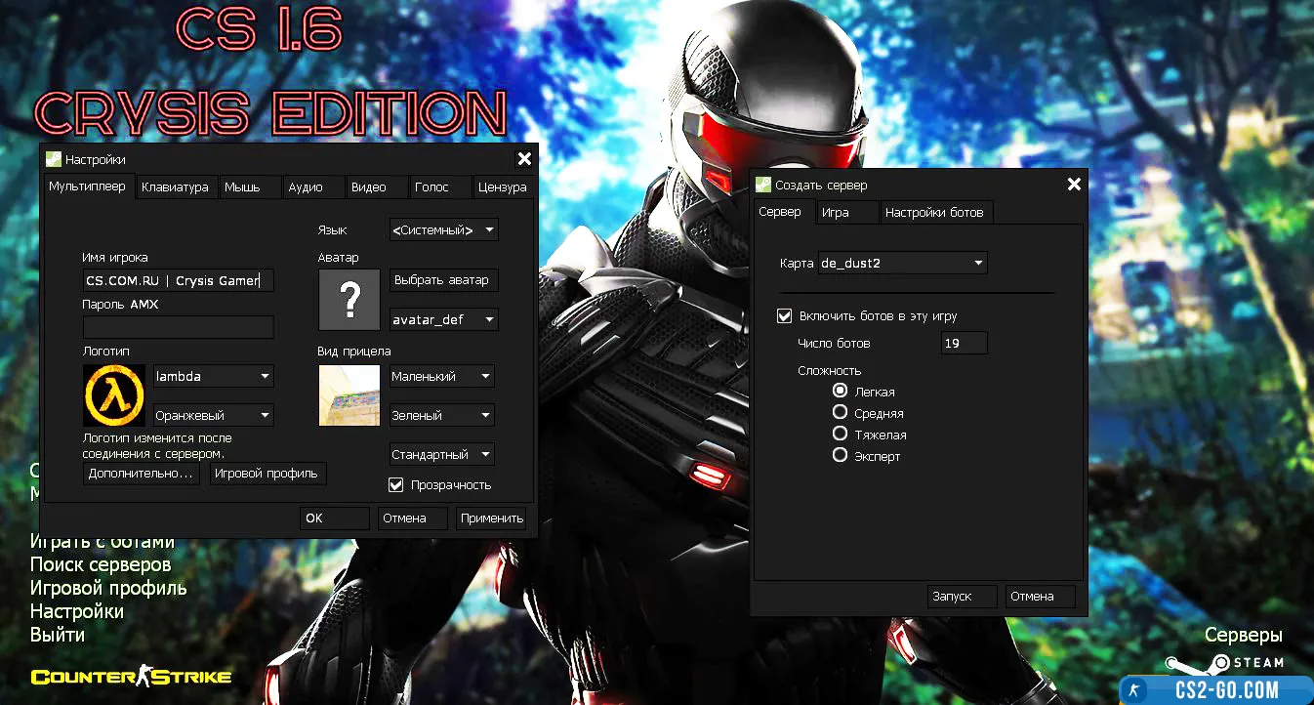Image resolution: width=1314 pixels, height=705 pixels.
Task: Click the CS2-GO.COM watermark badge
Action: [1215, 689]
